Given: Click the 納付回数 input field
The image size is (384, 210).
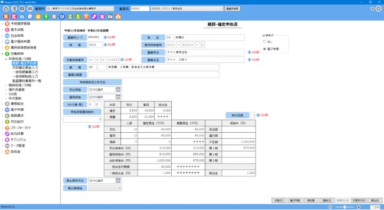Looking at the screenshot, I should [x=253, y=115].
